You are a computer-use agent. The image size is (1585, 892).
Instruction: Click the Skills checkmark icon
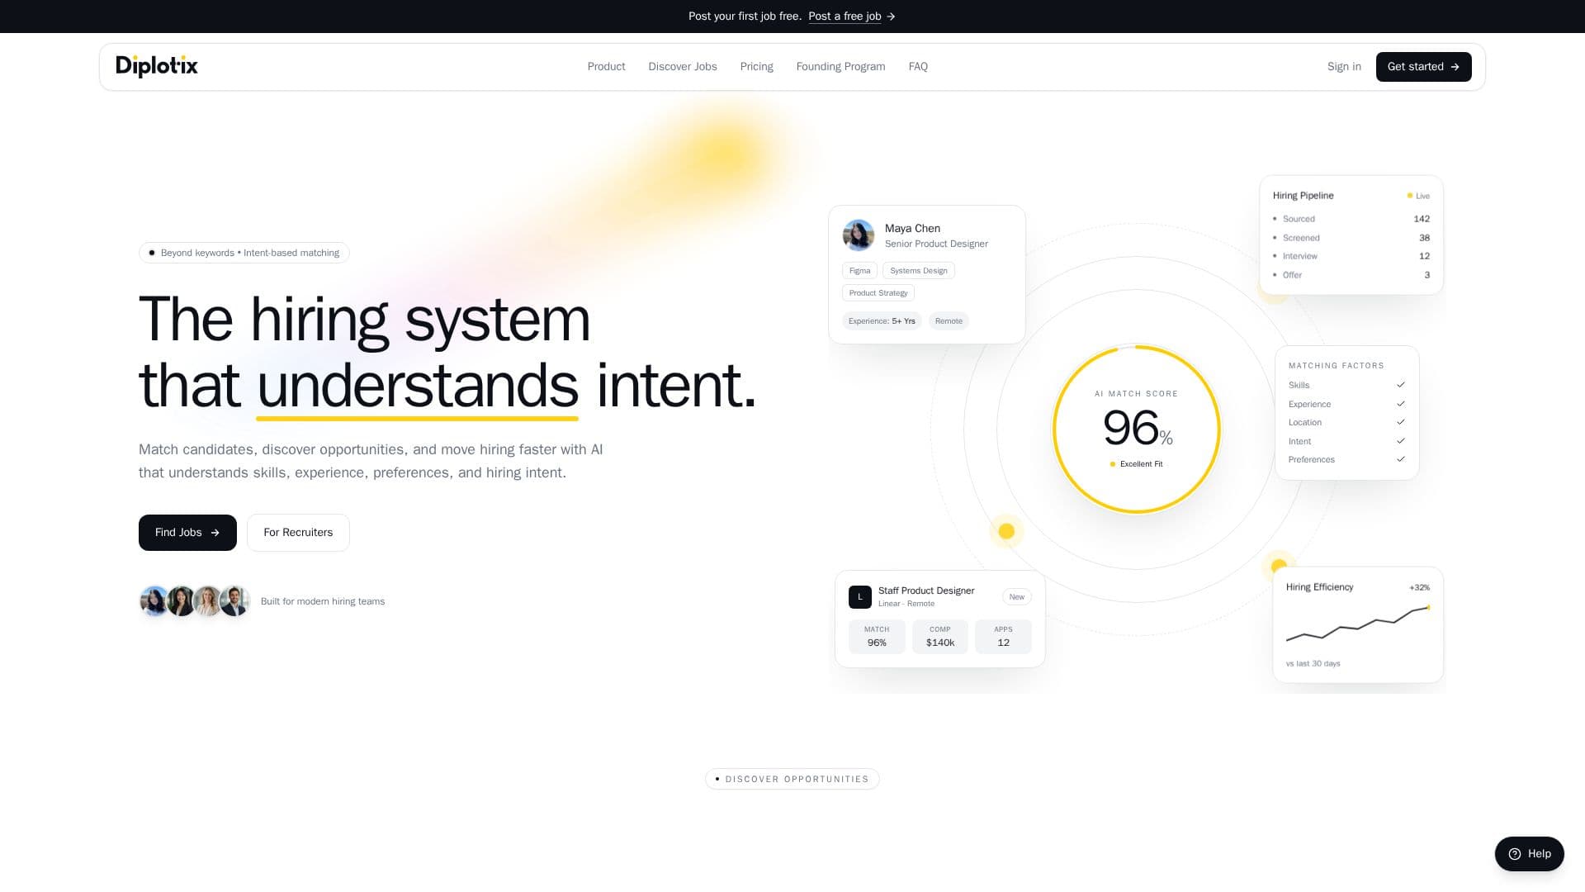(x=1401, y=385)
